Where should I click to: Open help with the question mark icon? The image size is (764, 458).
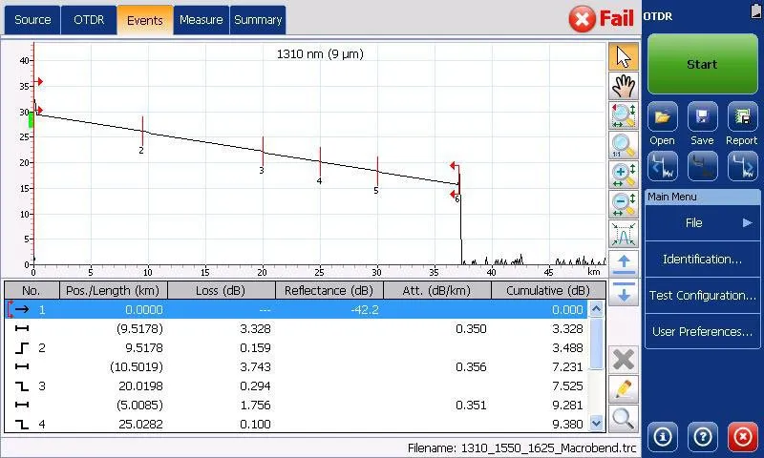click(x=702, y=436)
